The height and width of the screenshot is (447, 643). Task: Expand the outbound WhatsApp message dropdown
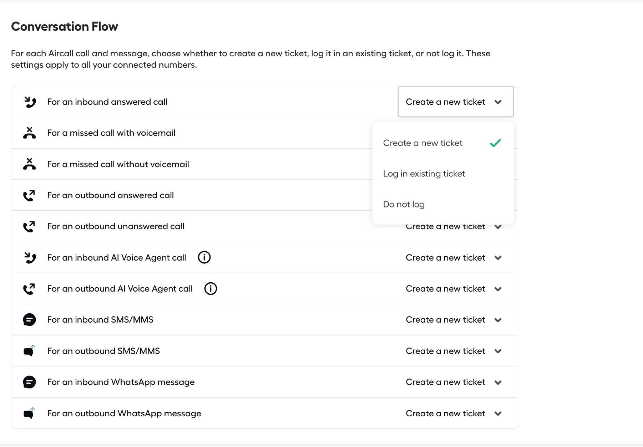[454, 413]
